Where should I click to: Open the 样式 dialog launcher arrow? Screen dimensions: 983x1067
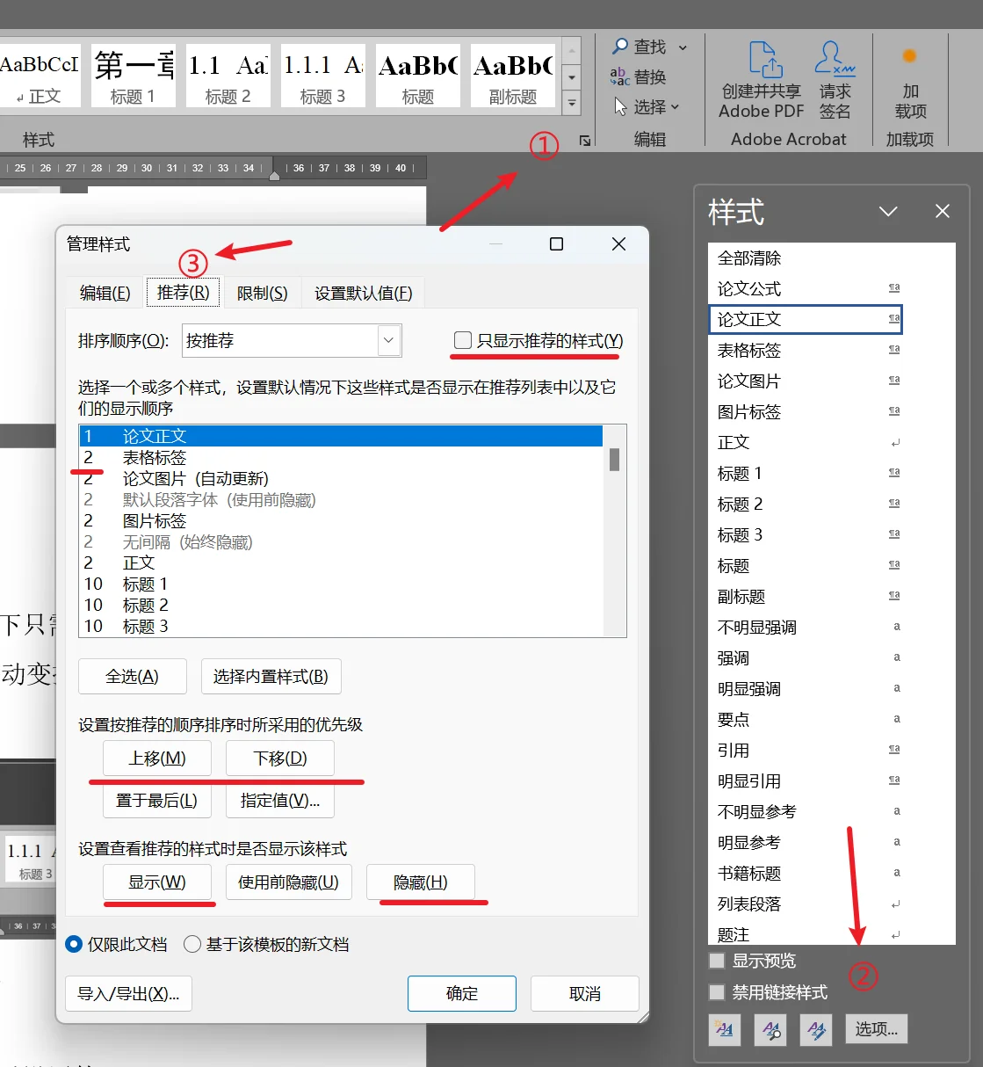(x=583, y=139)
